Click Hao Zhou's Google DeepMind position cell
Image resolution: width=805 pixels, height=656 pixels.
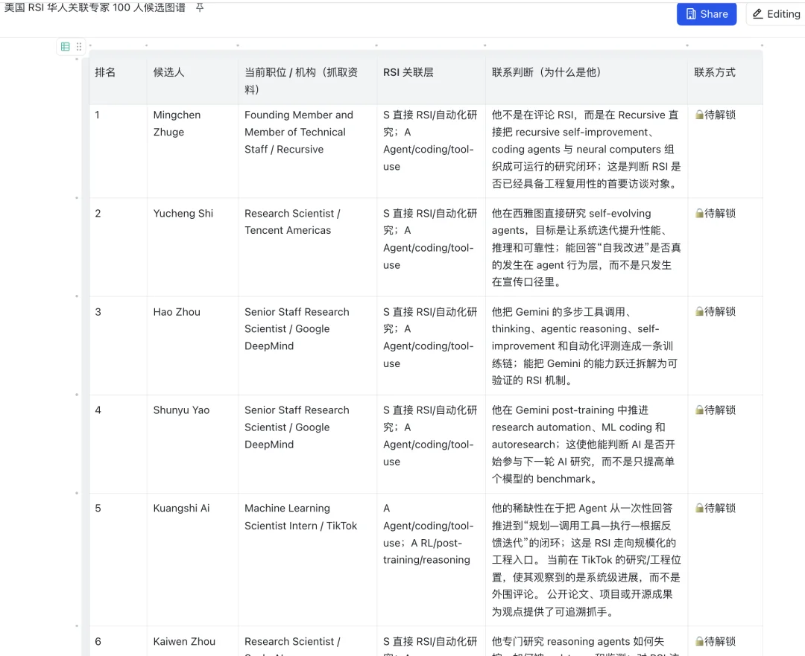coord(308,345)
